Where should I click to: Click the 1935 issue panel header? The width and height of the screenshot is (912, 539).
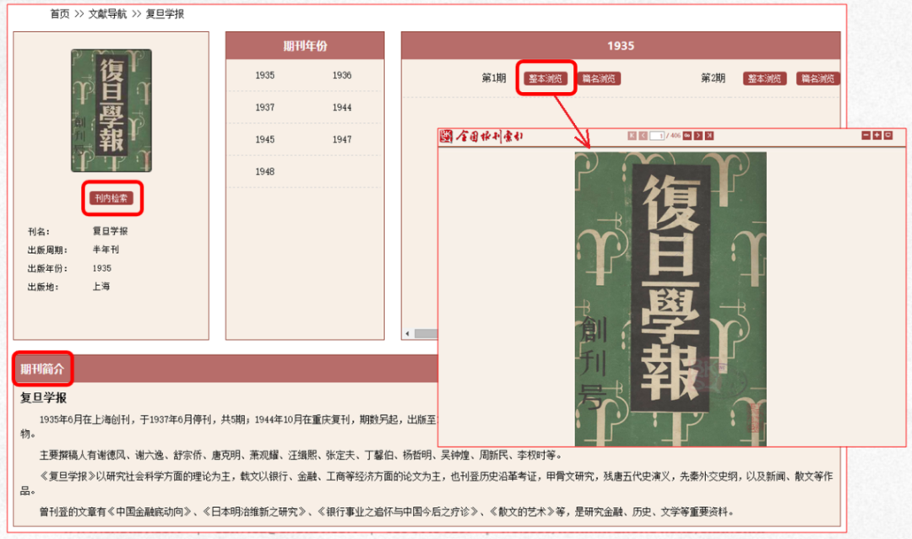(x=621, y=46)
